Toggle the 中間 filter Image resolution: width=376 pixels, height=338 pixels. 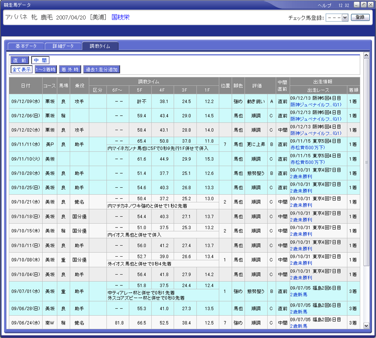click(41, 60)
